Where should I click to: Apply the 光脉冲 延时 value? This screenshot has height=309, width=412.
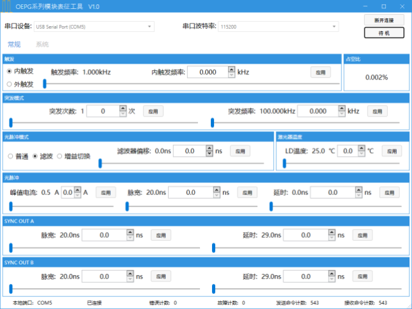tap(390, 193)
